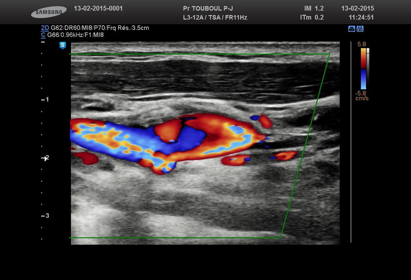Click the blue S probe orientation marker
Image resolution: width=411 pixels, height=280 pixels.
tap(63, 45)
